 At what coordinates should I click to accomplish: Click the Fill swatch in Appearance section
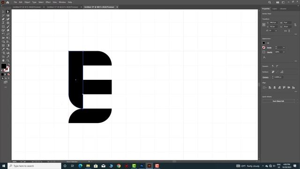tap(264, 43)
